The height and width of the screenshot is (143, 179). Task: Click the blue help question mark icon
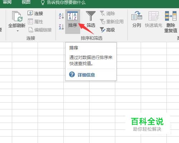(x=72, y=74)
